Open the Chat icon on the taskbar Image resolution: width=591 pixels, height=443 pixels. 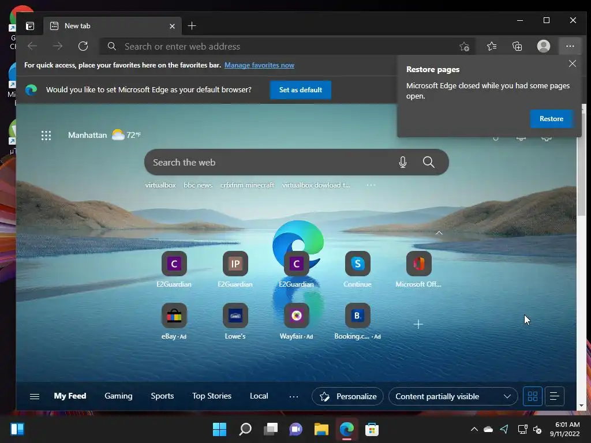(x=296, y=429)
